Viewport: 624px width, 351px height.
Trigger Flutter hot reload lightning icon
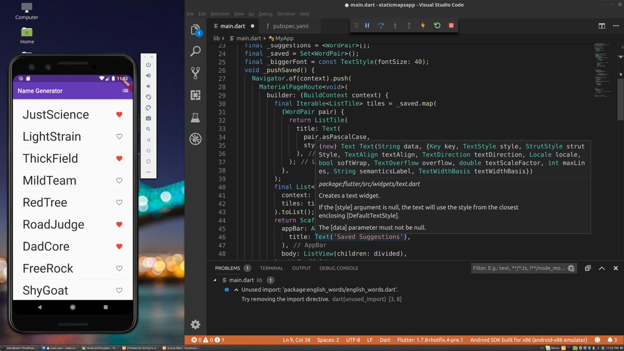[423, 25]
